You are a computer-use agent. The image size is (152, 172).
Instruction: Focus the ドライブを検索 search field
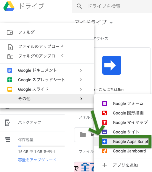pos(112,6)
